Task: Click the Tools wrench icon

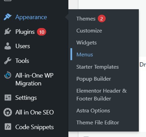Action: point(8,60)
